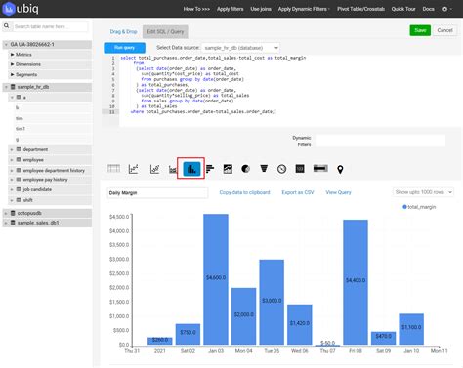
Task: Select the pie chart icon
Action: point(245,169)
